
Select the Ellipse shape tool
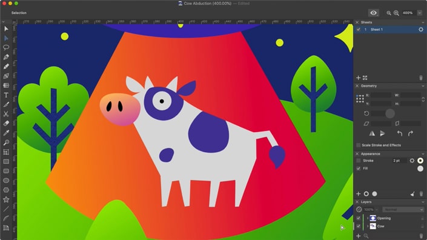coord(6,181)
